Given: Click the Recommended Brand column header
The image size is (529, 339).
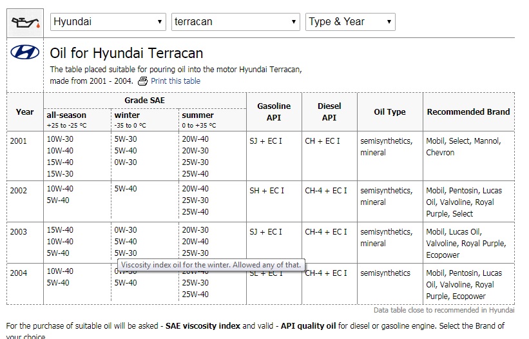Looking at the screenshot, I should (x=468, y=111).
